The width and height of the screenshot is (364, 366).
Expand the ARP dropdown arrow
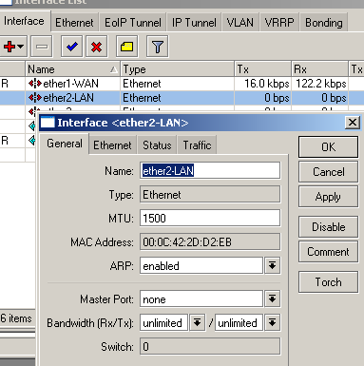tap(272, 265)
